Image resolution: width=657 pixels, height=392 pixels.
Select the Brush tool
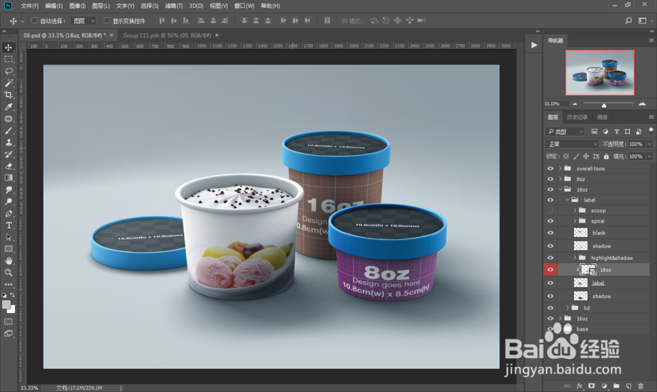coord(9,131)
